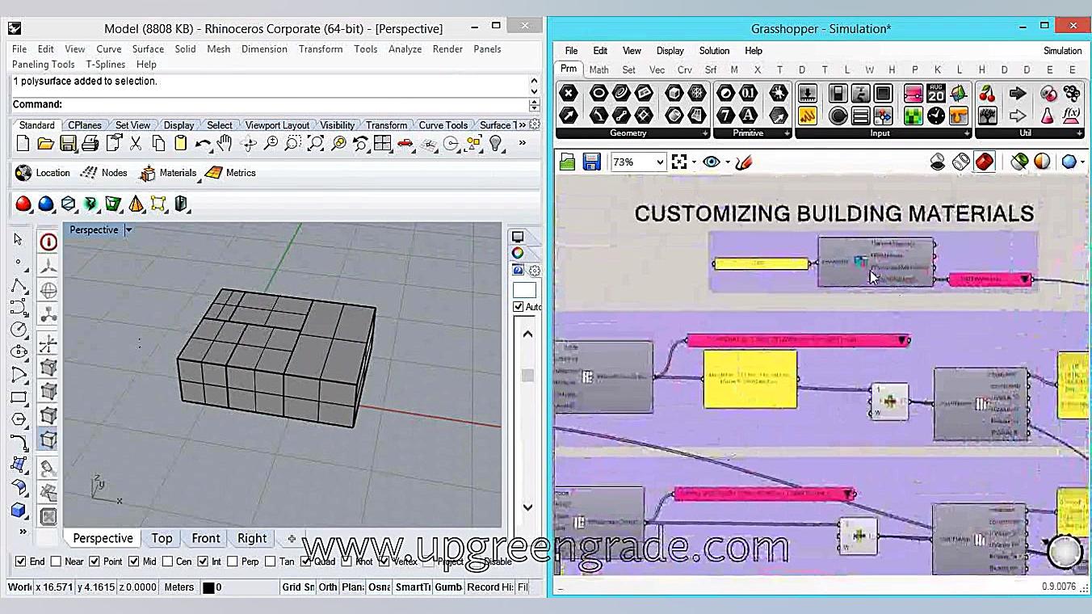Click the cherries icon in Grasshopper Util group
The height and width of the screenshot is (614, 1092).
(x=987, y=93)
